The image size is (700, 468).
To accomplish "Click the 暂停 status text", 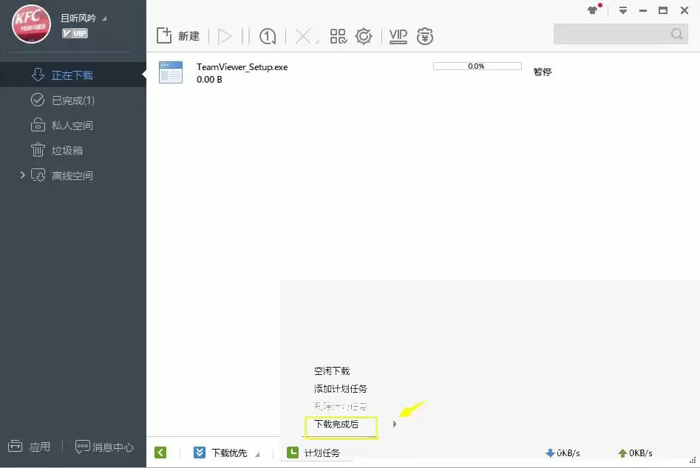I will tap(543, 72).
